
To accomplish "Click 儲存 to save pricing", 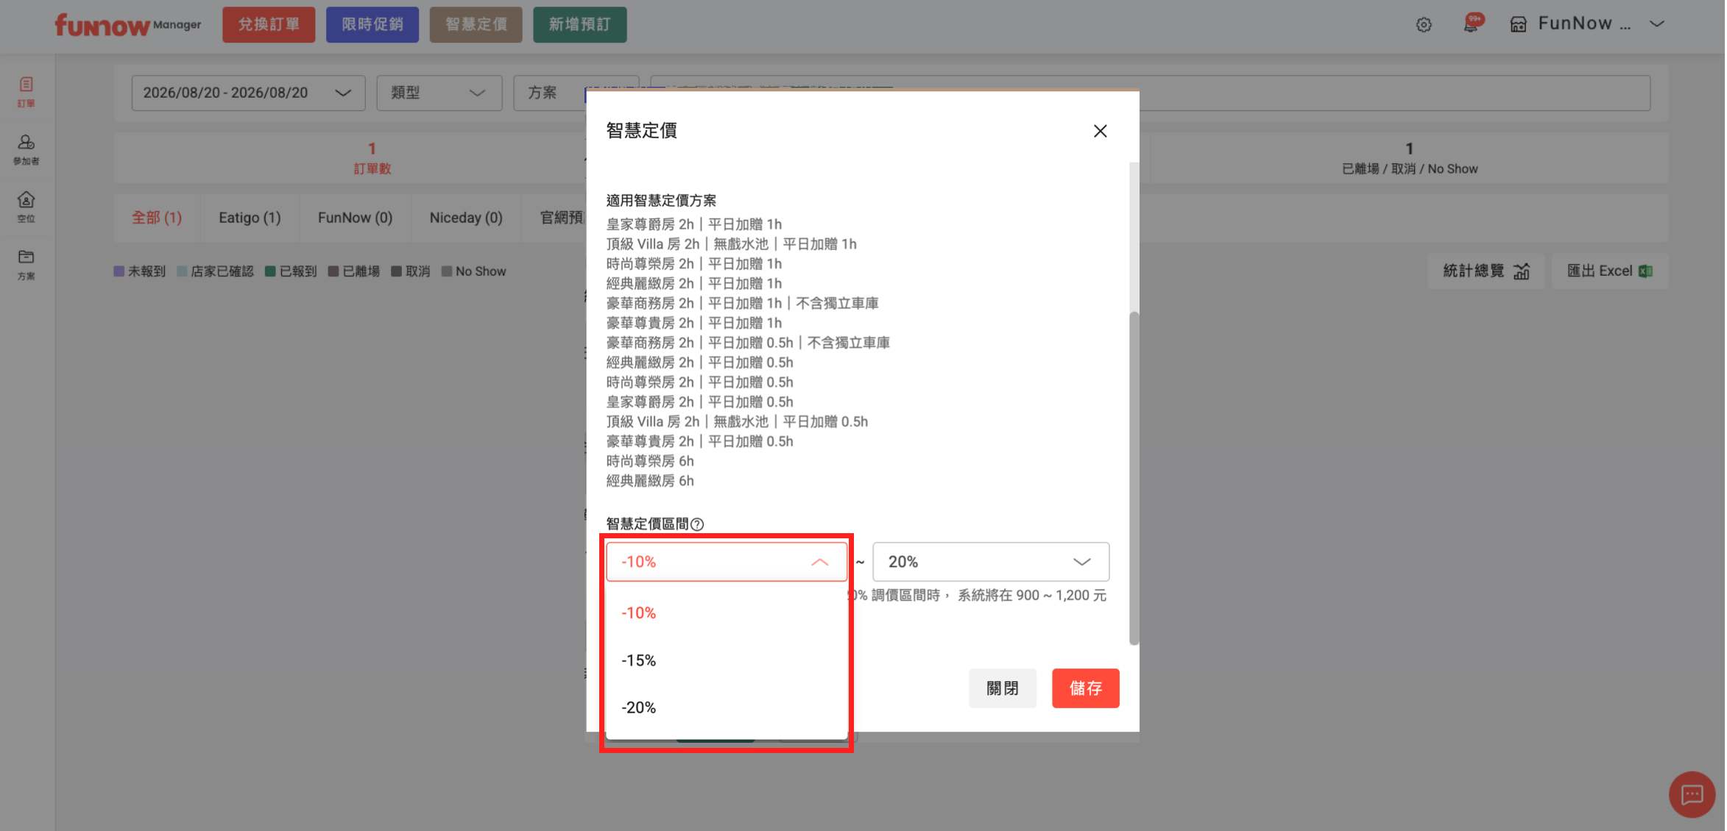I will (x=1086, y=688).
